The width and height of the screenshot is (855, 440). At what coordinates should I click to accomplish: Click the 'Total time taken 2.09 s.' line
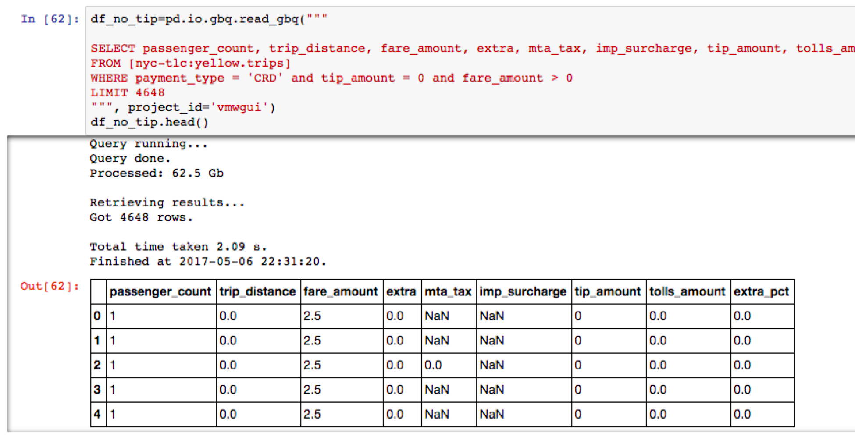pos(178,247)
